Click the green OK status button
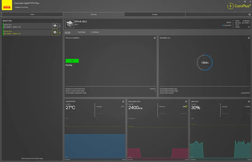Viewport: 252px width, 162px height. point(72,61)
